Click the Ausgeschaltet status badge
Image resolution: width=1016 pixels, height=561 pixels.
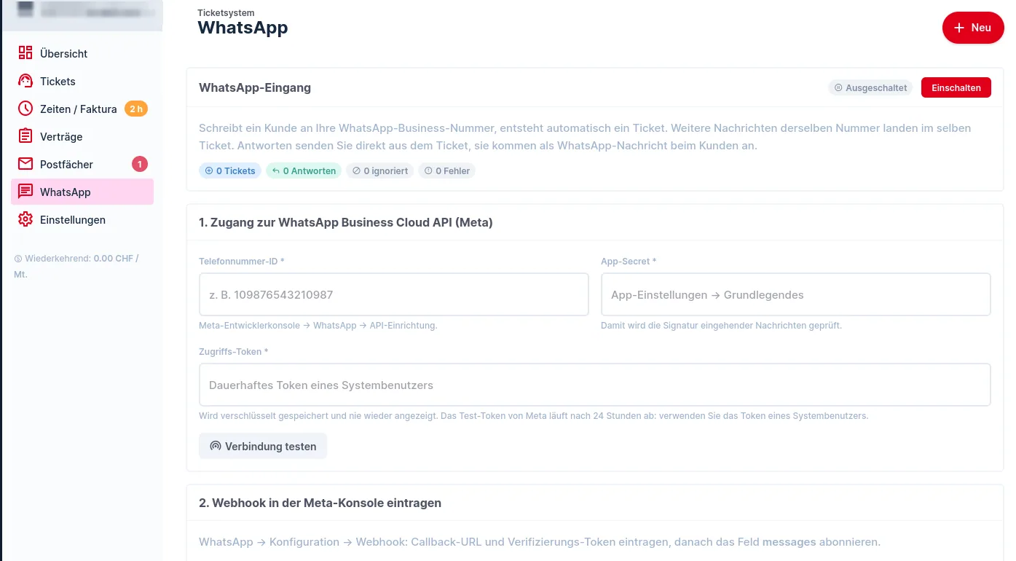click(870, 87)
